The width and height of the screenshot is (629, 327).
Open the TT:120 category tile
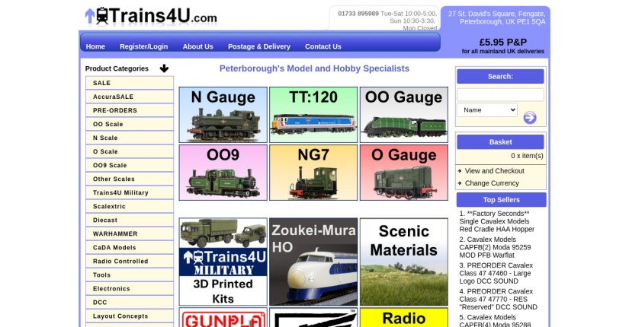[313, 115]
